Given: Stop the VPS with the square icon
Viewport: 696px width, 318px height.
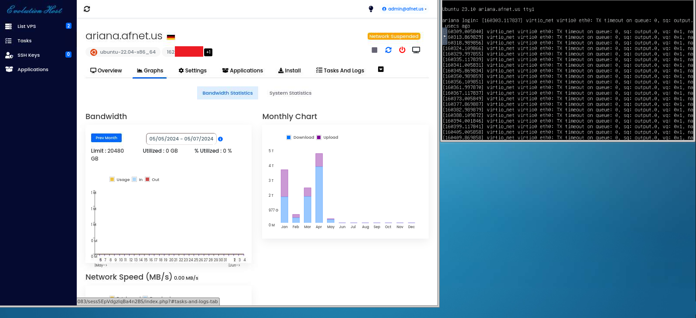Looking at the screenshot, I should (374, 50).
